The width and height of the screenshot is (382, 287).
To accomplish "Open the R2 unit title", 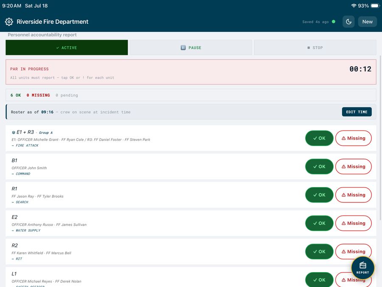I will (14, 245).
